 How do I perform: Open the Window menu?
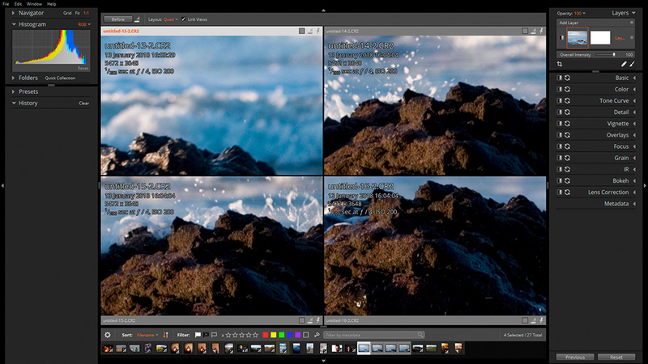(33, 4)
